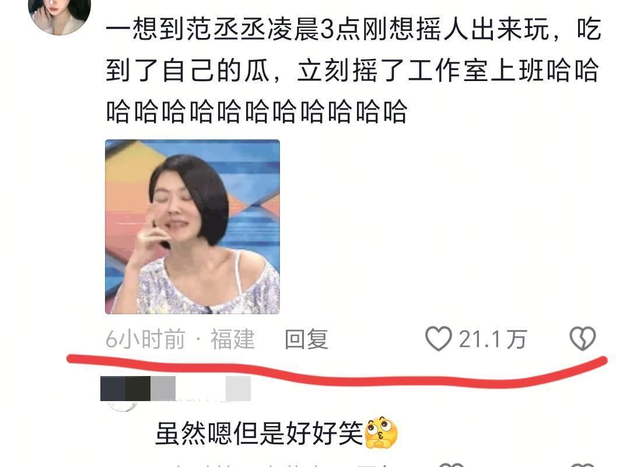
Task: Dislike the comment with the broken-heart icon
Action: 583,339
